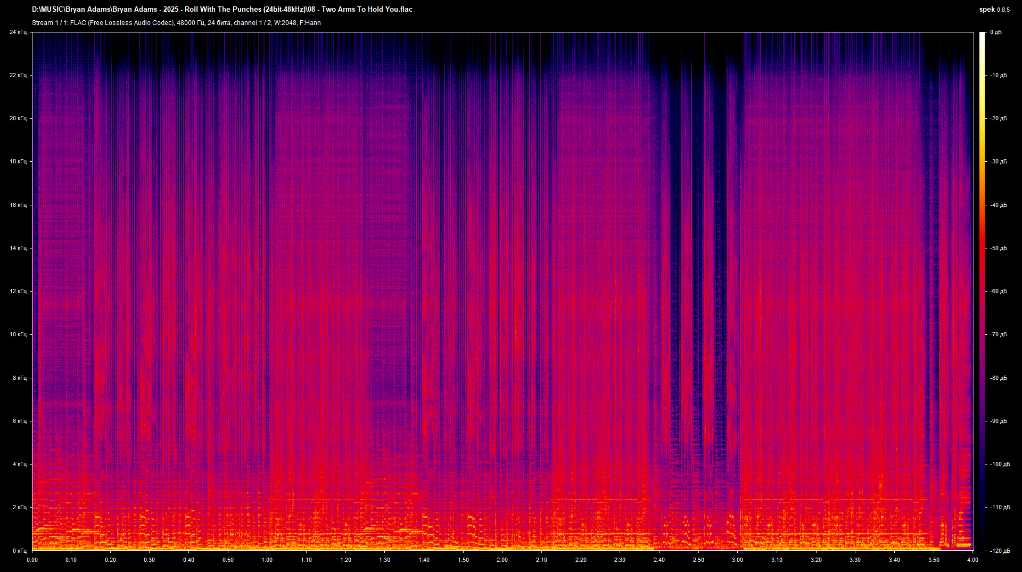The height and width of the screenshot is (572, 1022).
Task: Select the 16 кГц label on frequency axis
Action: 18,205
